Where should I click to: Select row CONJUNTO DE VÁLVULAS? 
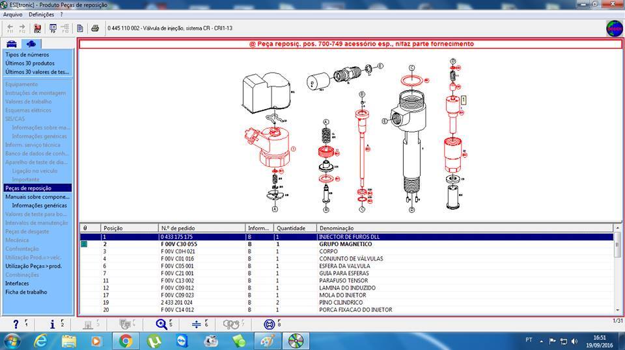coord(346,258)
